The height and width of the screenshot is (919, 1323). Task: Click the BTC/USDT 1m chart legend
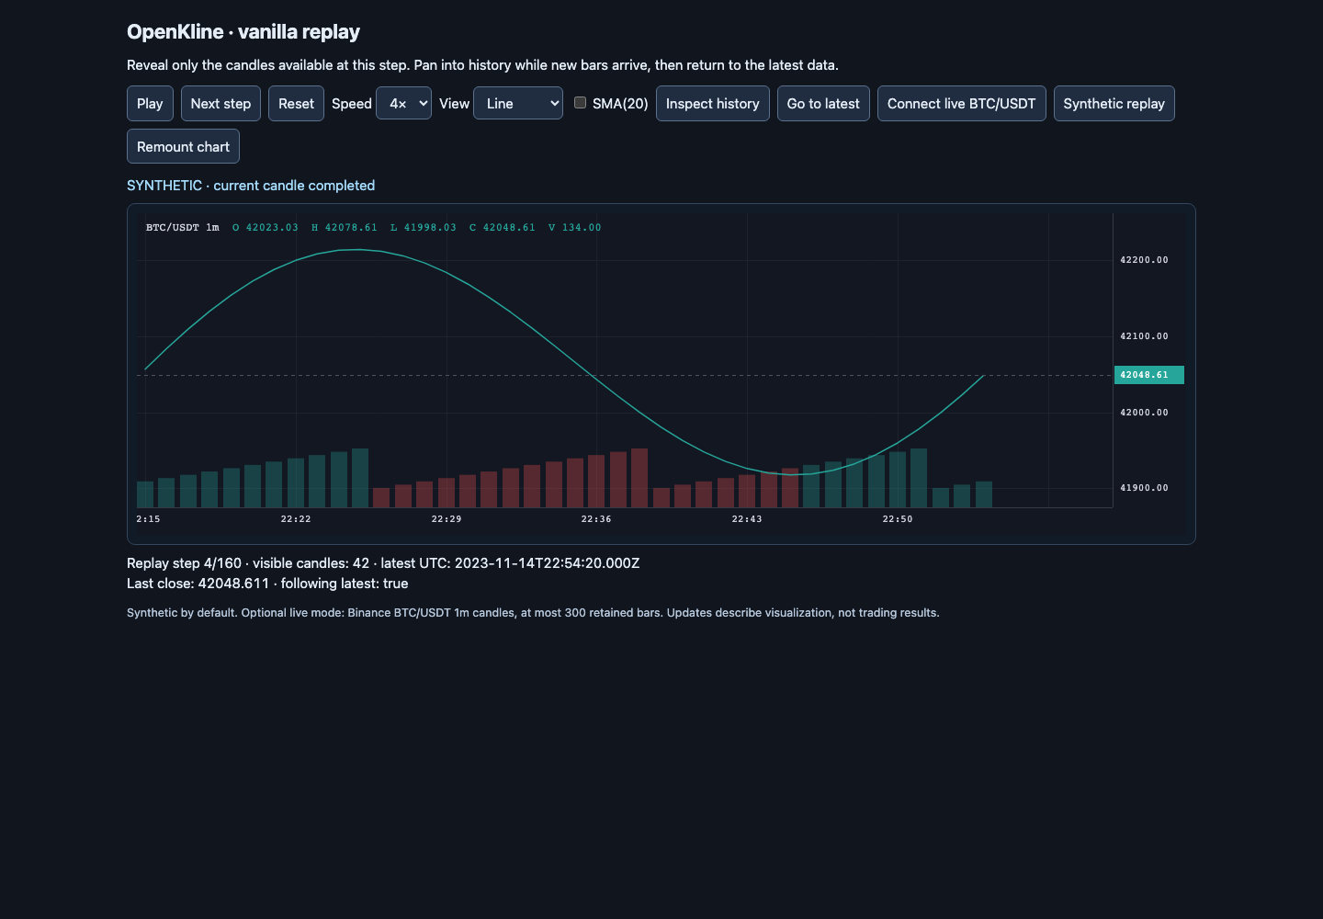[x=183, y=228]
